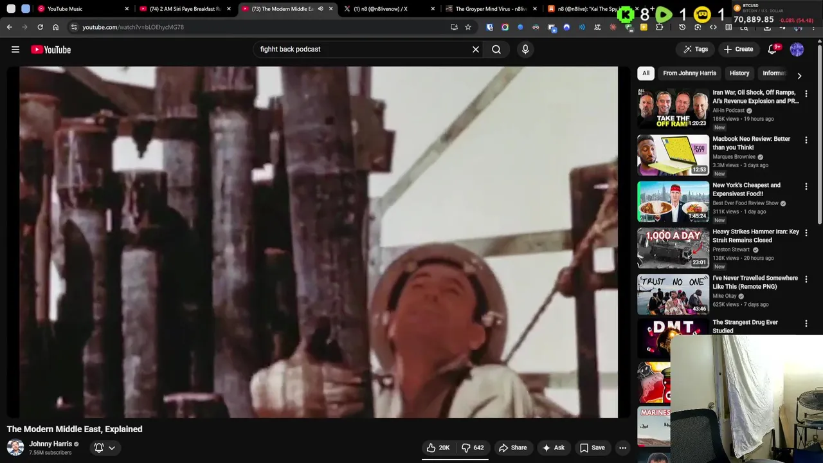This screenshot has width=823, height=463.
Task: Open browser extensions puzzle icon
Action: 659,27
